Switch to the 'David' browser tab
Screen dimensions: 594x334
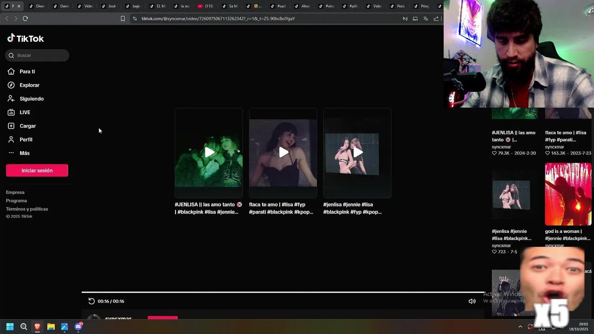[61, 6]
